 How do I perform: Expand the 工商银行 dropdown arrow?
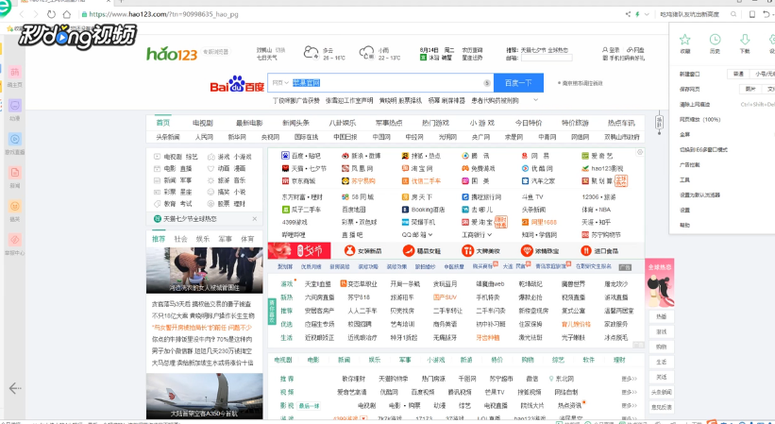pos(490,235)
